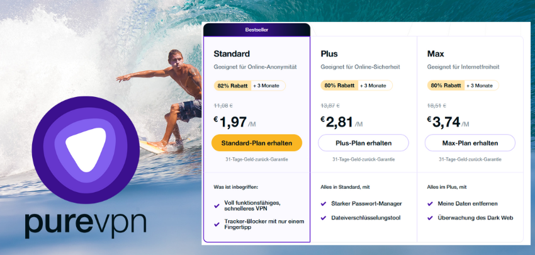
Task: Select the Max plan heading
Action: pos(436,54)
